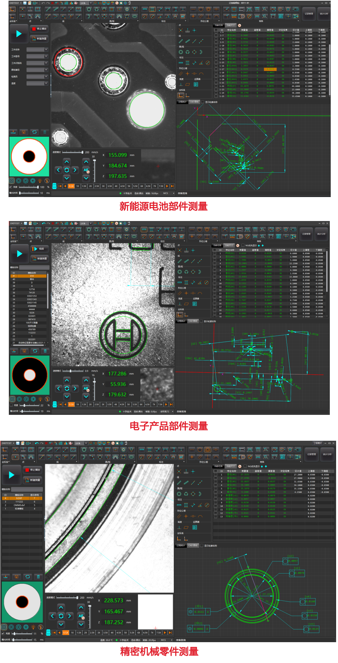Open the 工件名称 dropdown
Viewport: 338px width, 663px height.
click(x=46, y=50)
